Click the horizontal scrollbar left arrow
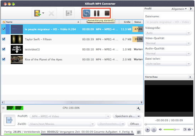This screenshot has height=136, width=195. click(2, 102)
